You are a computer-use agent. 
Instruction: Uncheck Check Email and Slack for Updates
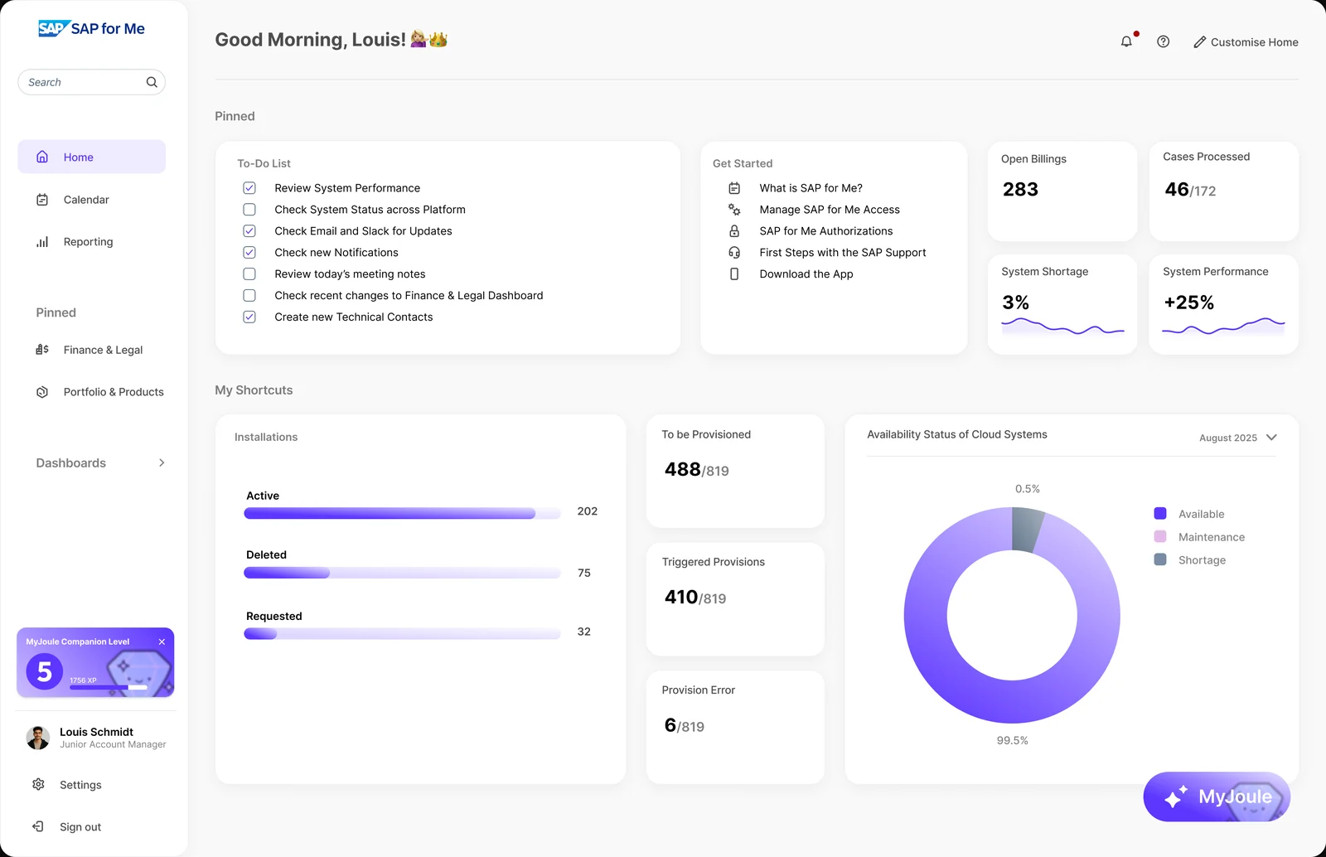point(249,231)
